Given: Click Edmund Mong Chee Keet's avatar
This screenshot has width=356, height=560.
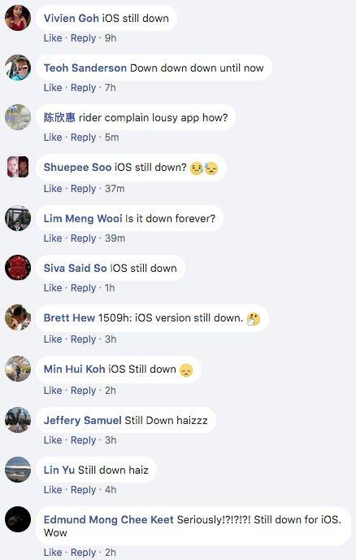Looking at the screenshot, I should (18, 519).
